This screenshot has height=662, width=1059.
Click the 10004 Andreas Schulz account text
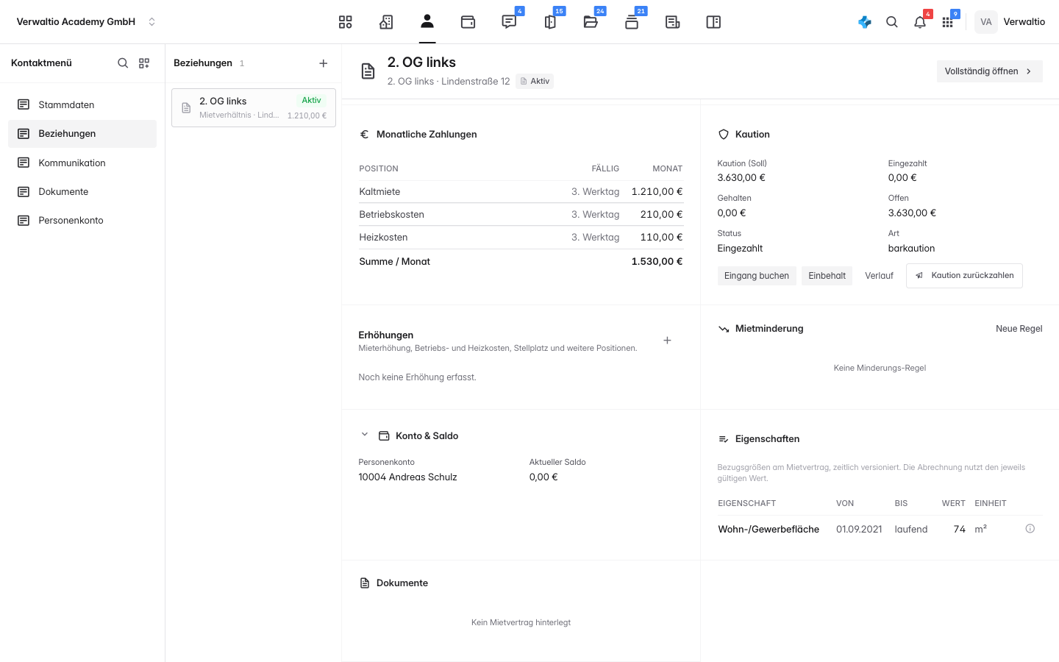[407, 477]
